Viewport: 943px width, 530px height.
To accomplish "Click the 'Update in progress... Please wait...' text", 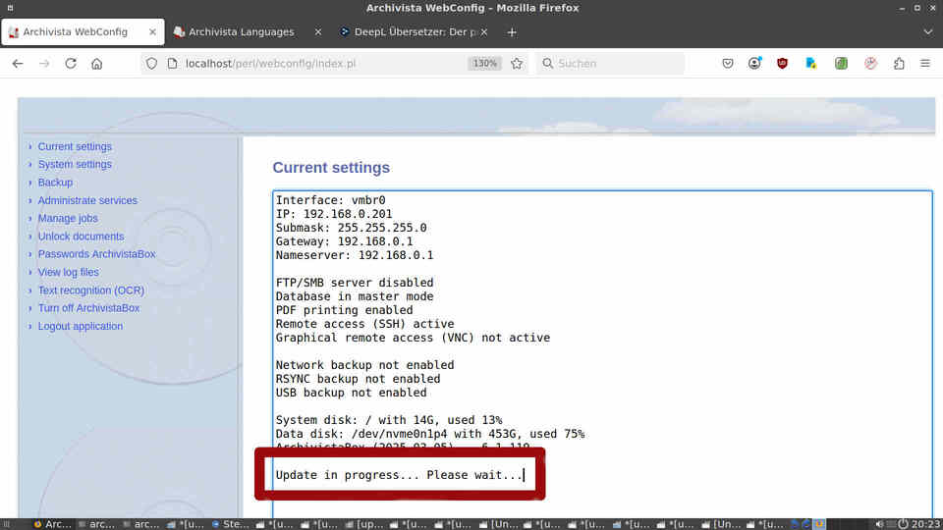I will [x=400, y=475].
